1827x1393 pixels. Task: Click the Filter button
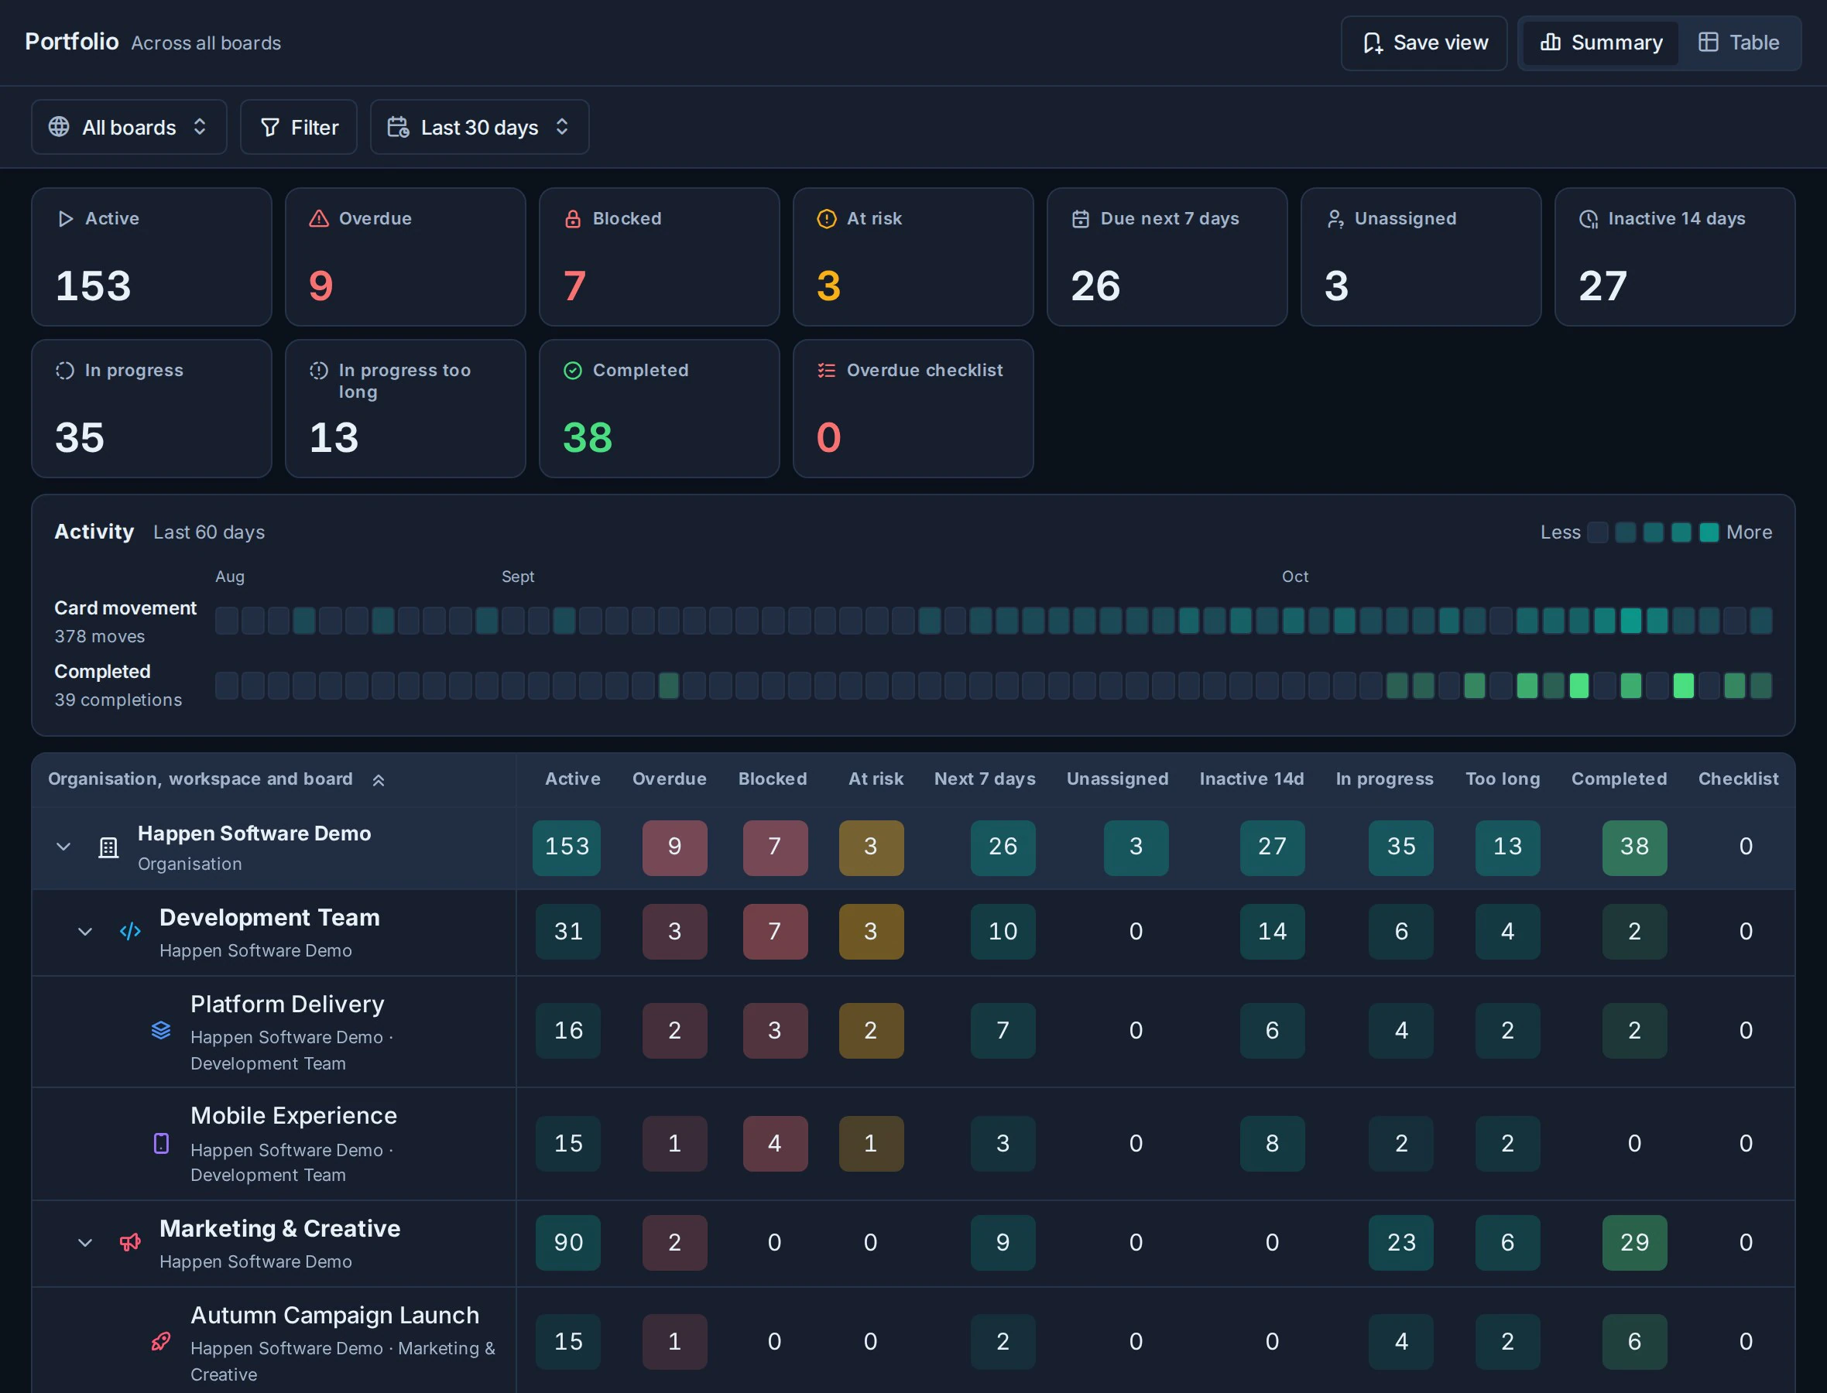click(299, 127)
